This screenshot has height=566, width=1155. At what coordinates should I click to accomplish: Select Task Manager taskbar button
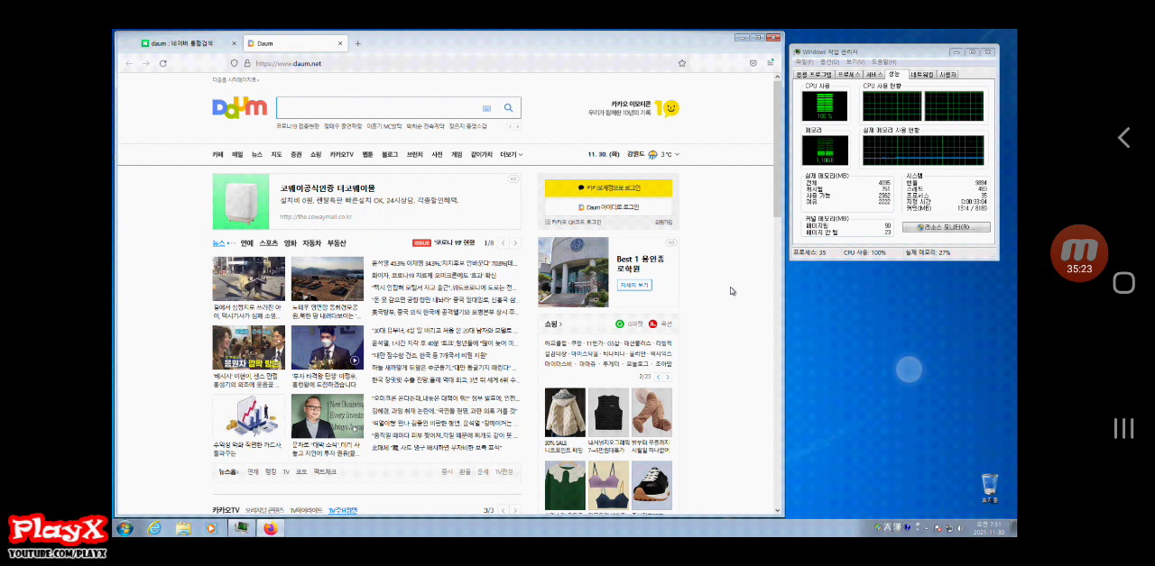coord(241,528)
